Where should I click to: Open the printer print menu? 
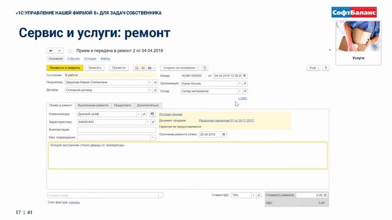(151, 68)
